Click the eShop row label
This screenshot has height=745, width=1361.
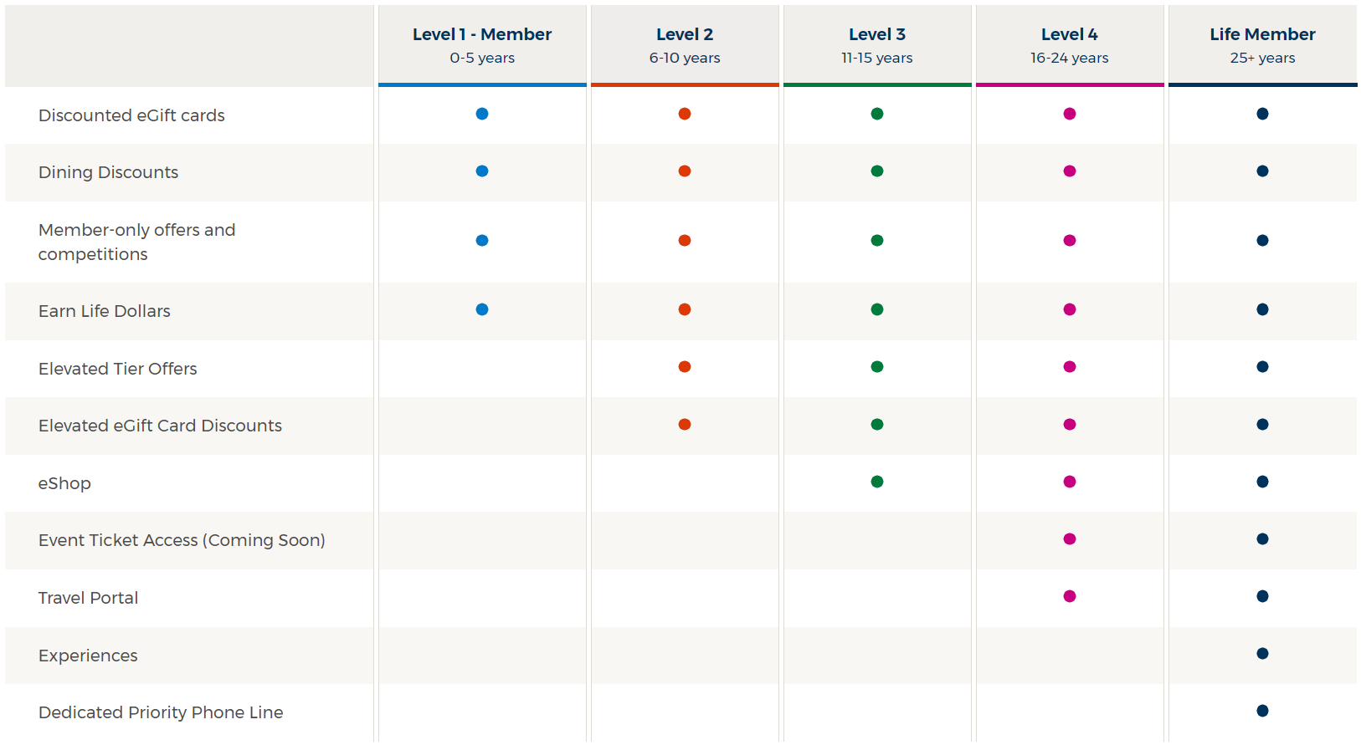[64, 483]
